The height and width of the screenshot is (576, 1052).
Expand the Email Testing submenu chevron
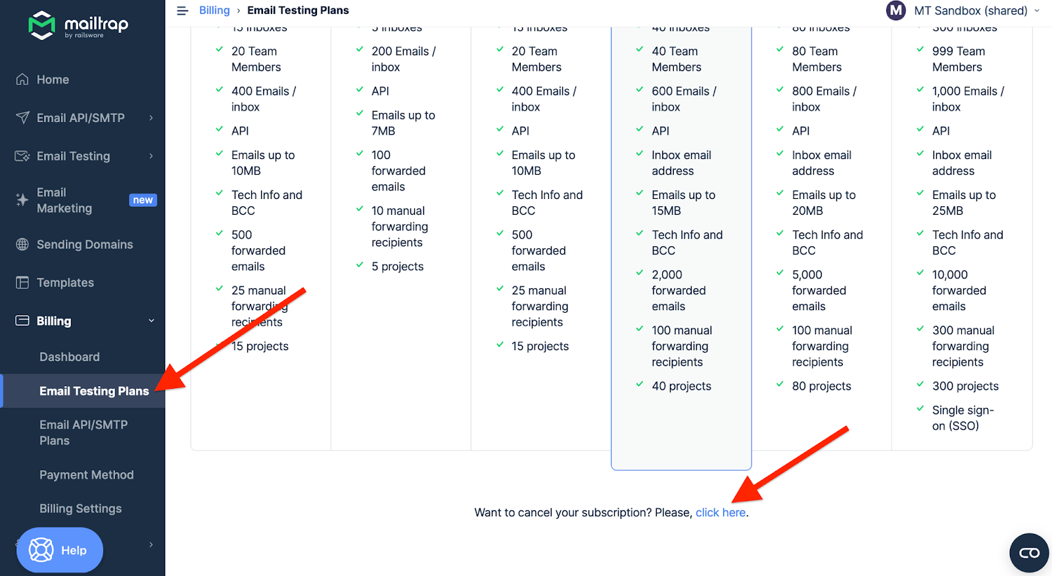coord(151,156)
